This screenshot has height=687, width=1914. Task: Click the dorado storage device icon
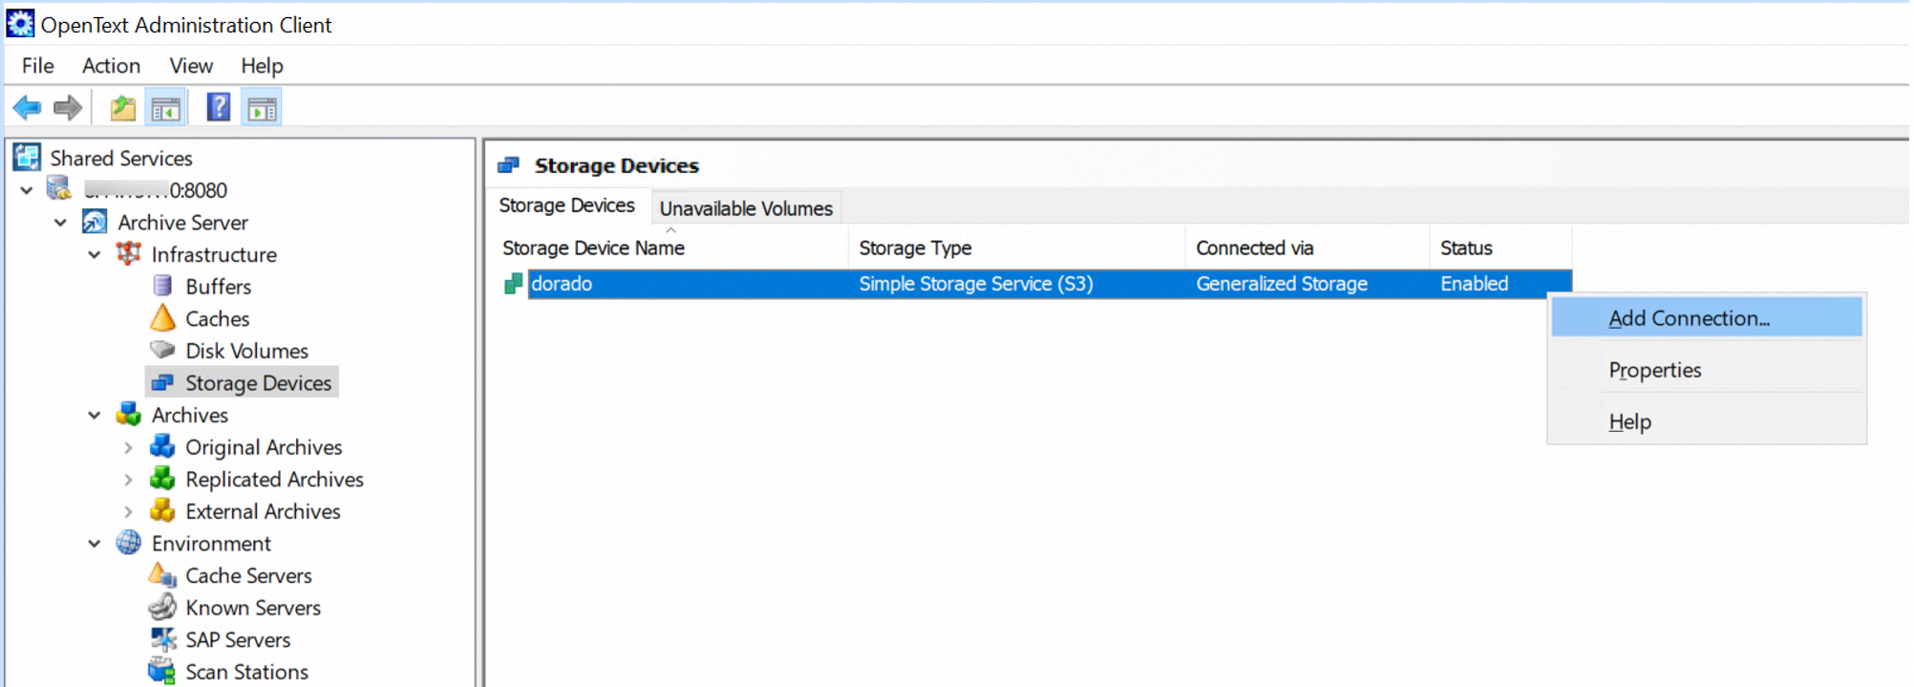pyautogui.click(x=514, y=284)
